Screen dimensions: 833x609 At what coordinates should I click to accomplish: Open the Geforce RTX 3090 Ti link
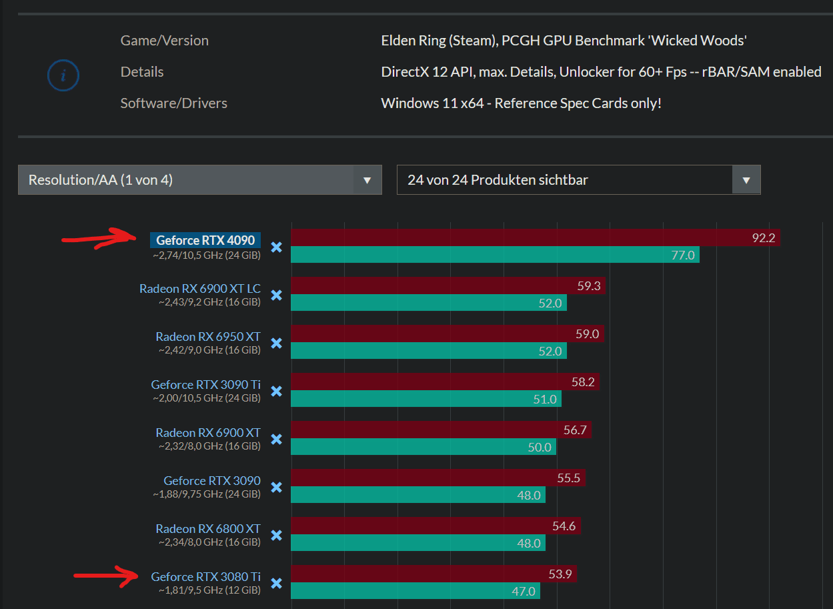pos(206,385)
